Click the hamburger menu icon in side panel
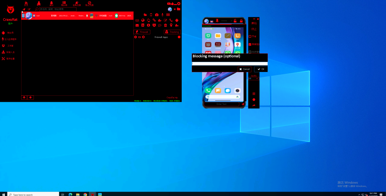Image resolution: width=386 pixels, height=196 pixels. coord(254,94)
